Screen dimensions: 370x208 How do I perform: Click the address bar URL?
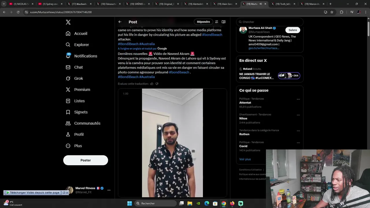(61, 12)
